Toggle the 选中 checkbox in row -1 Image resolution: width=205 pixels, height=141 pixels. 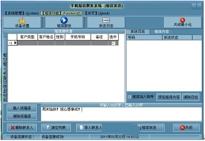(x=113, y=43)
